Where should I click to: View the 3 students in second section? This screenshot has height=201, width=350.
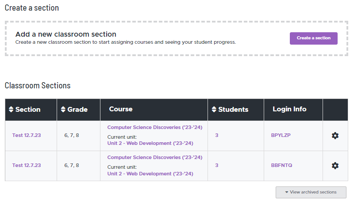(217, 165)
